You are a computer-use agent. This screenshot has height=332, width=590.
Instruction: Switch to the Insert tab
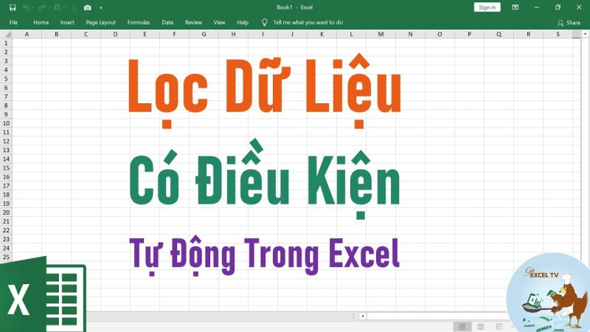(67, 22)
